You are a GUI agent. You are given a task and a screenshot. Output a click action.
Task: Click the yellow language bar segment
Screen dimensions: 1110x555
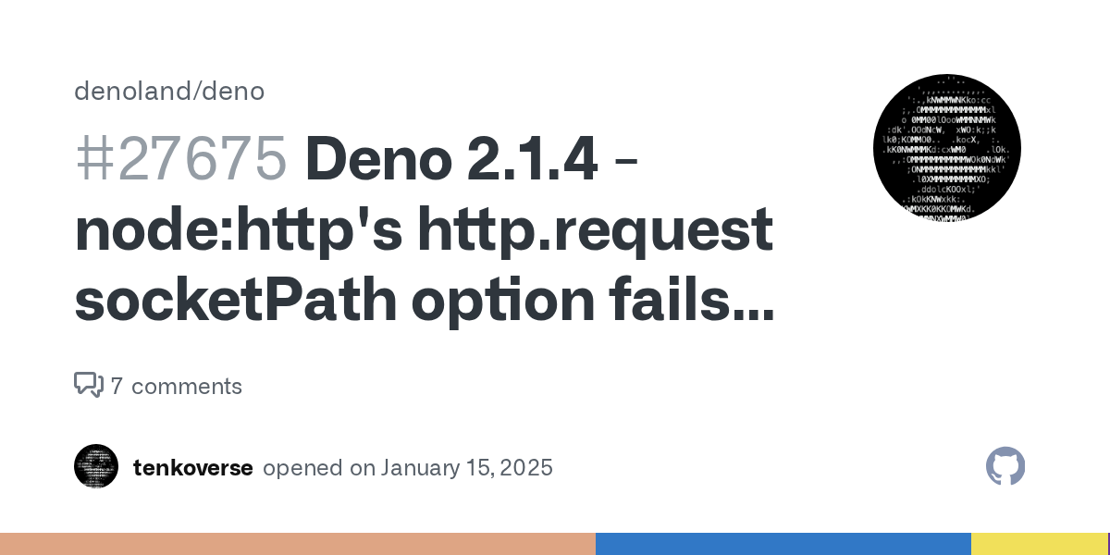point(1038,544)
